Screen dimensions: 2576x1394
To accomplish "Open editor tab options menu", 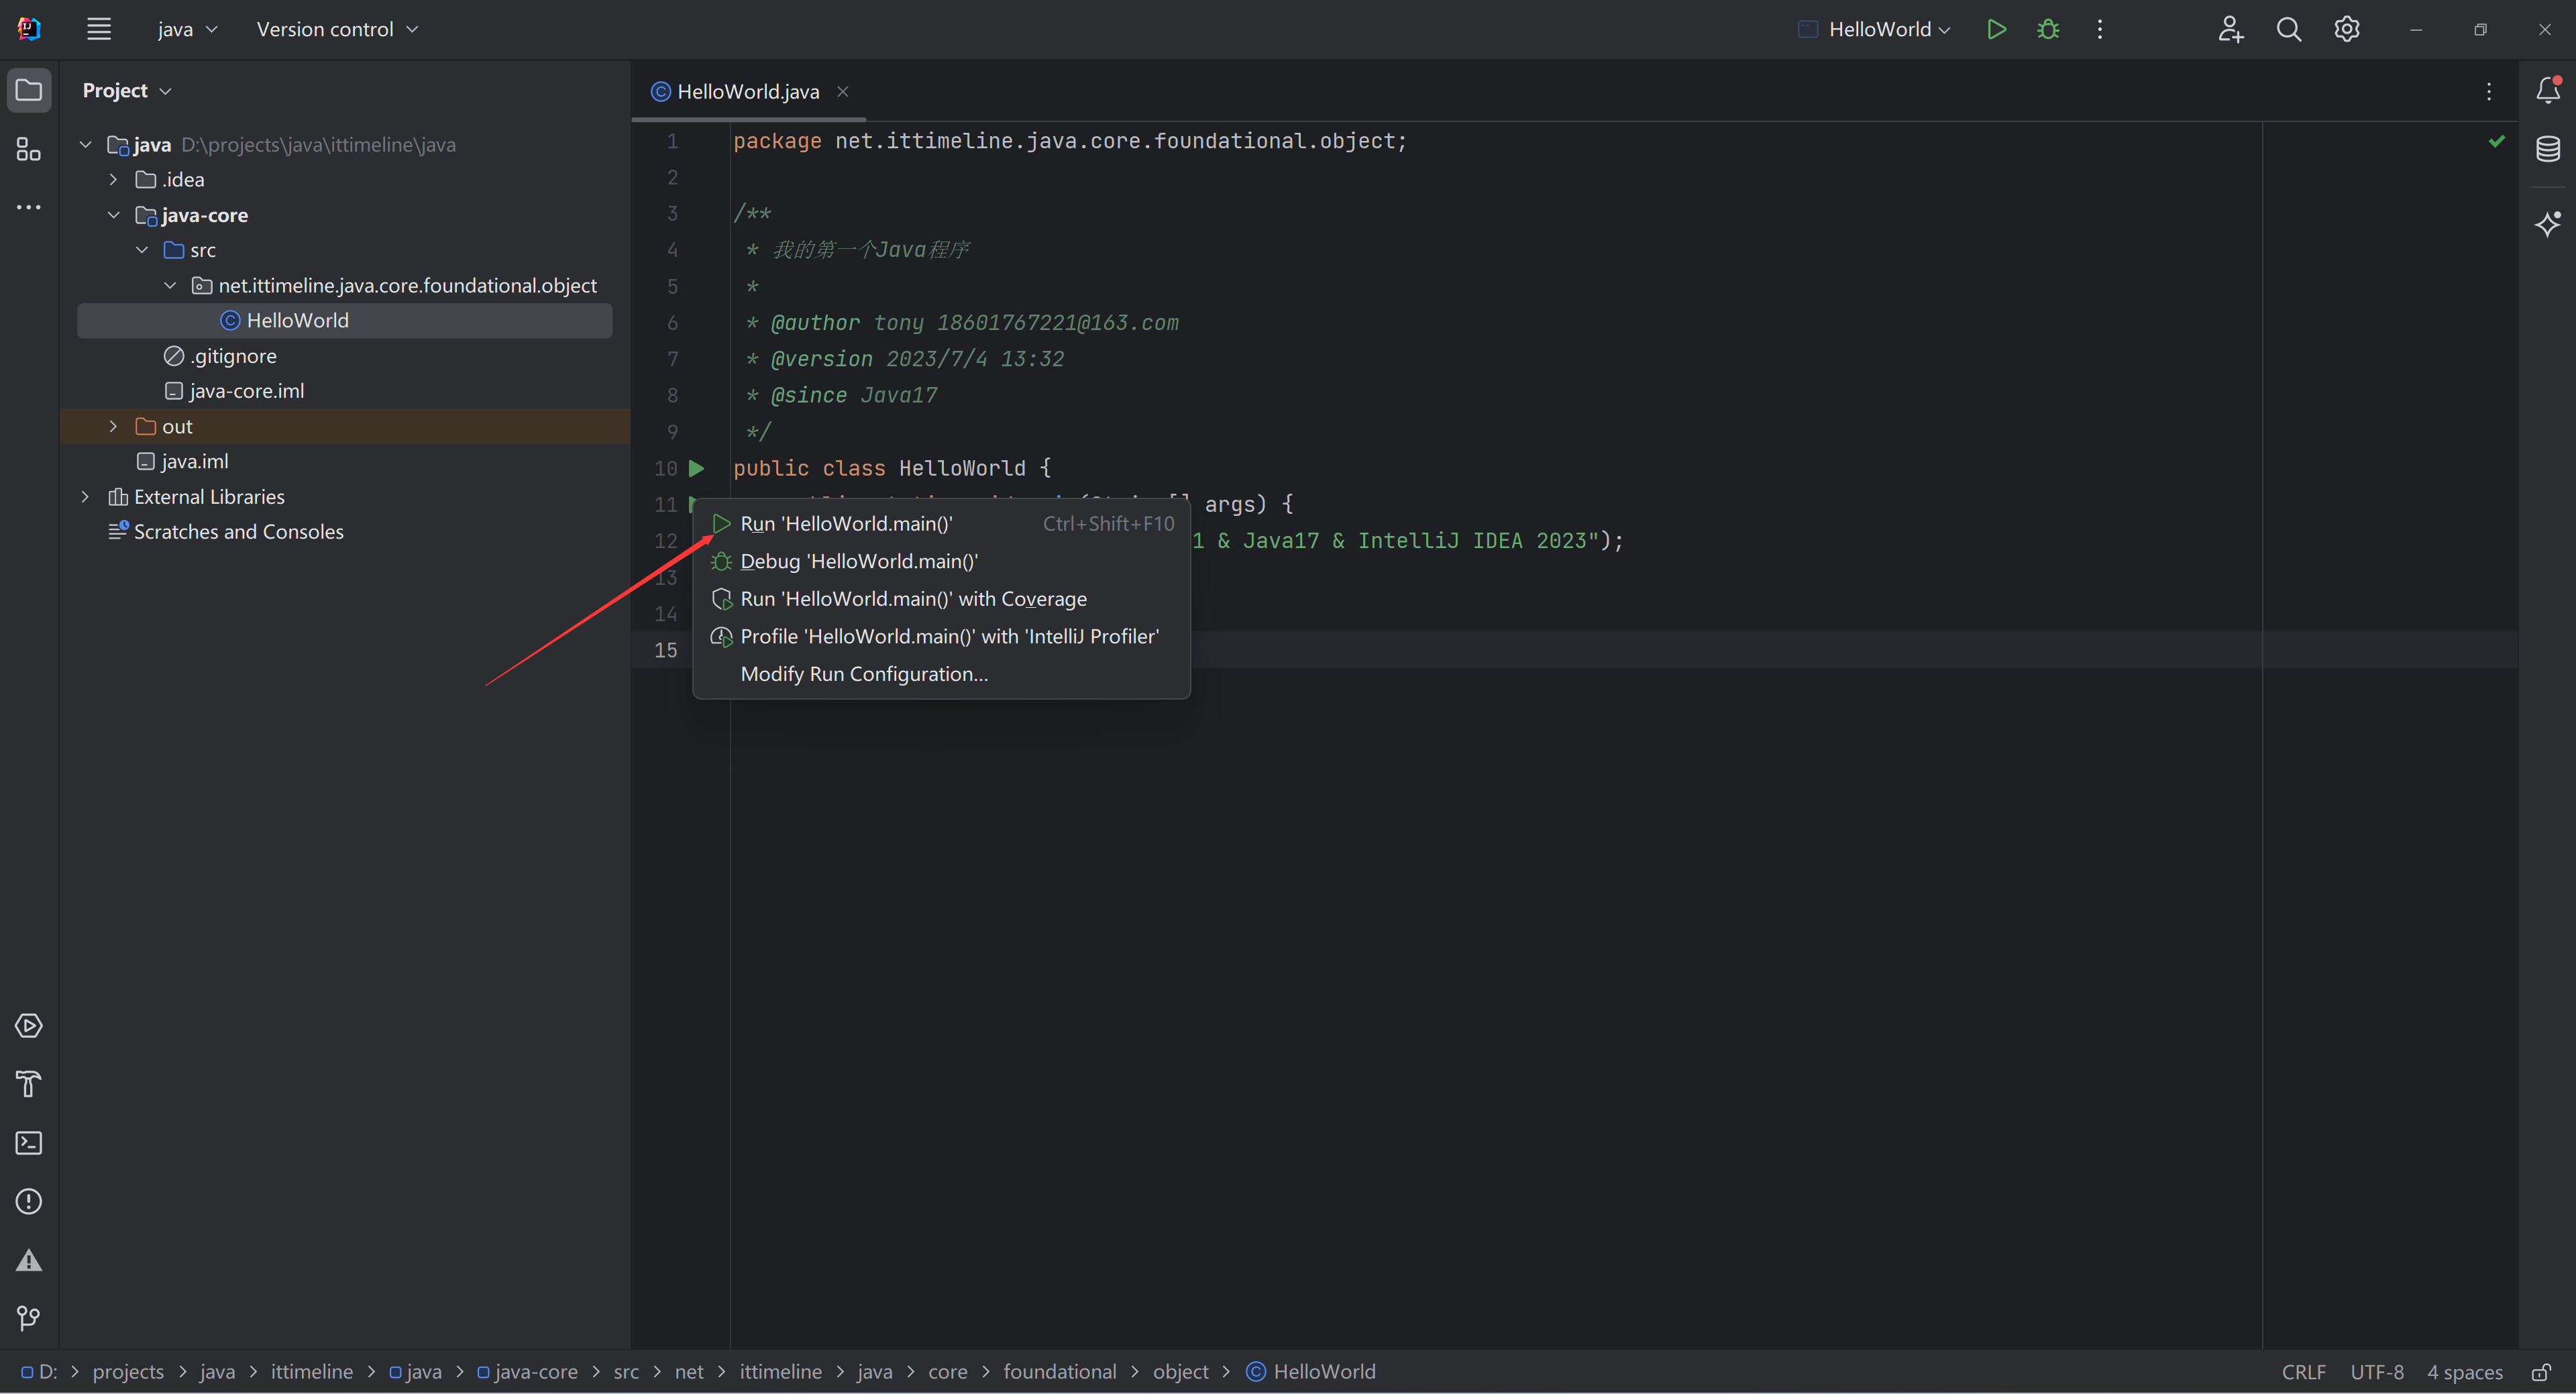I will click(2489, 91).
